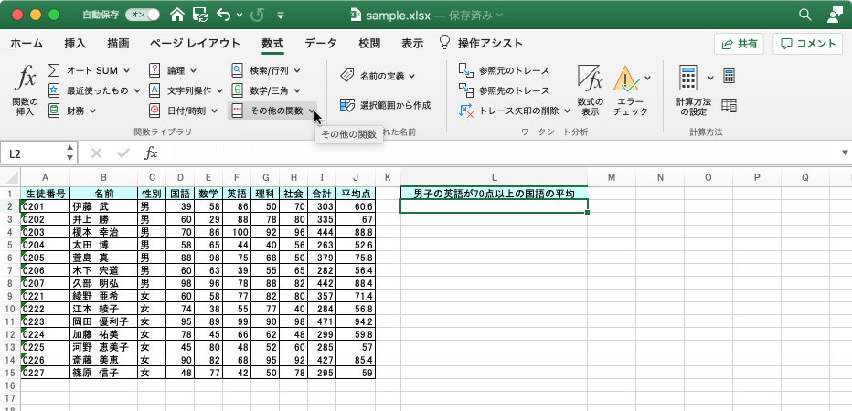Open Lookup/Reference (検索/行列) functions
852x411 pixels.
click(266, 70)
